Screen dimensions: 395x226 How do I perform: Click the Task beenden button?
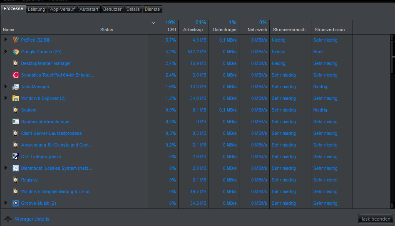click(x=375, y=219)
